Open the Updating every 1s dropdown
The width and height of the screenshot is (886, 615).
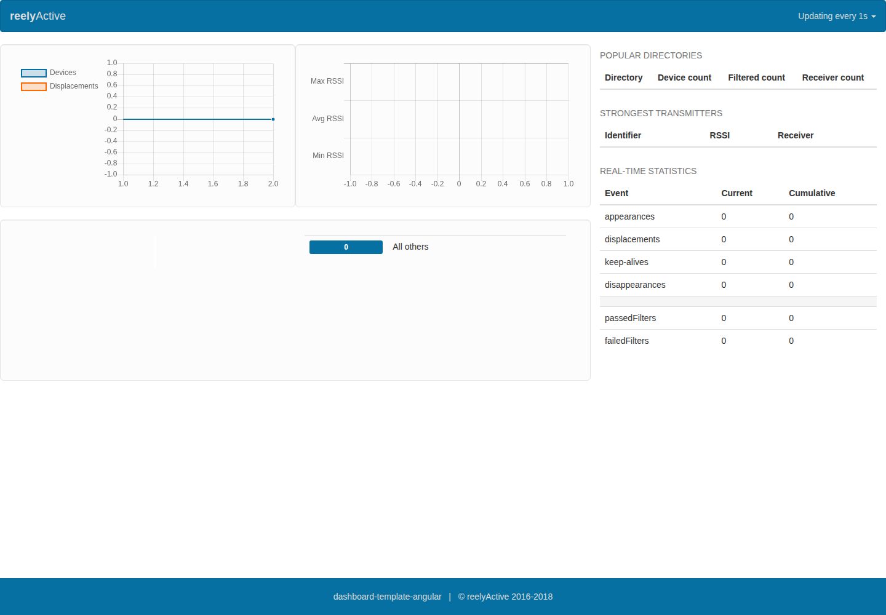(837, 16)
